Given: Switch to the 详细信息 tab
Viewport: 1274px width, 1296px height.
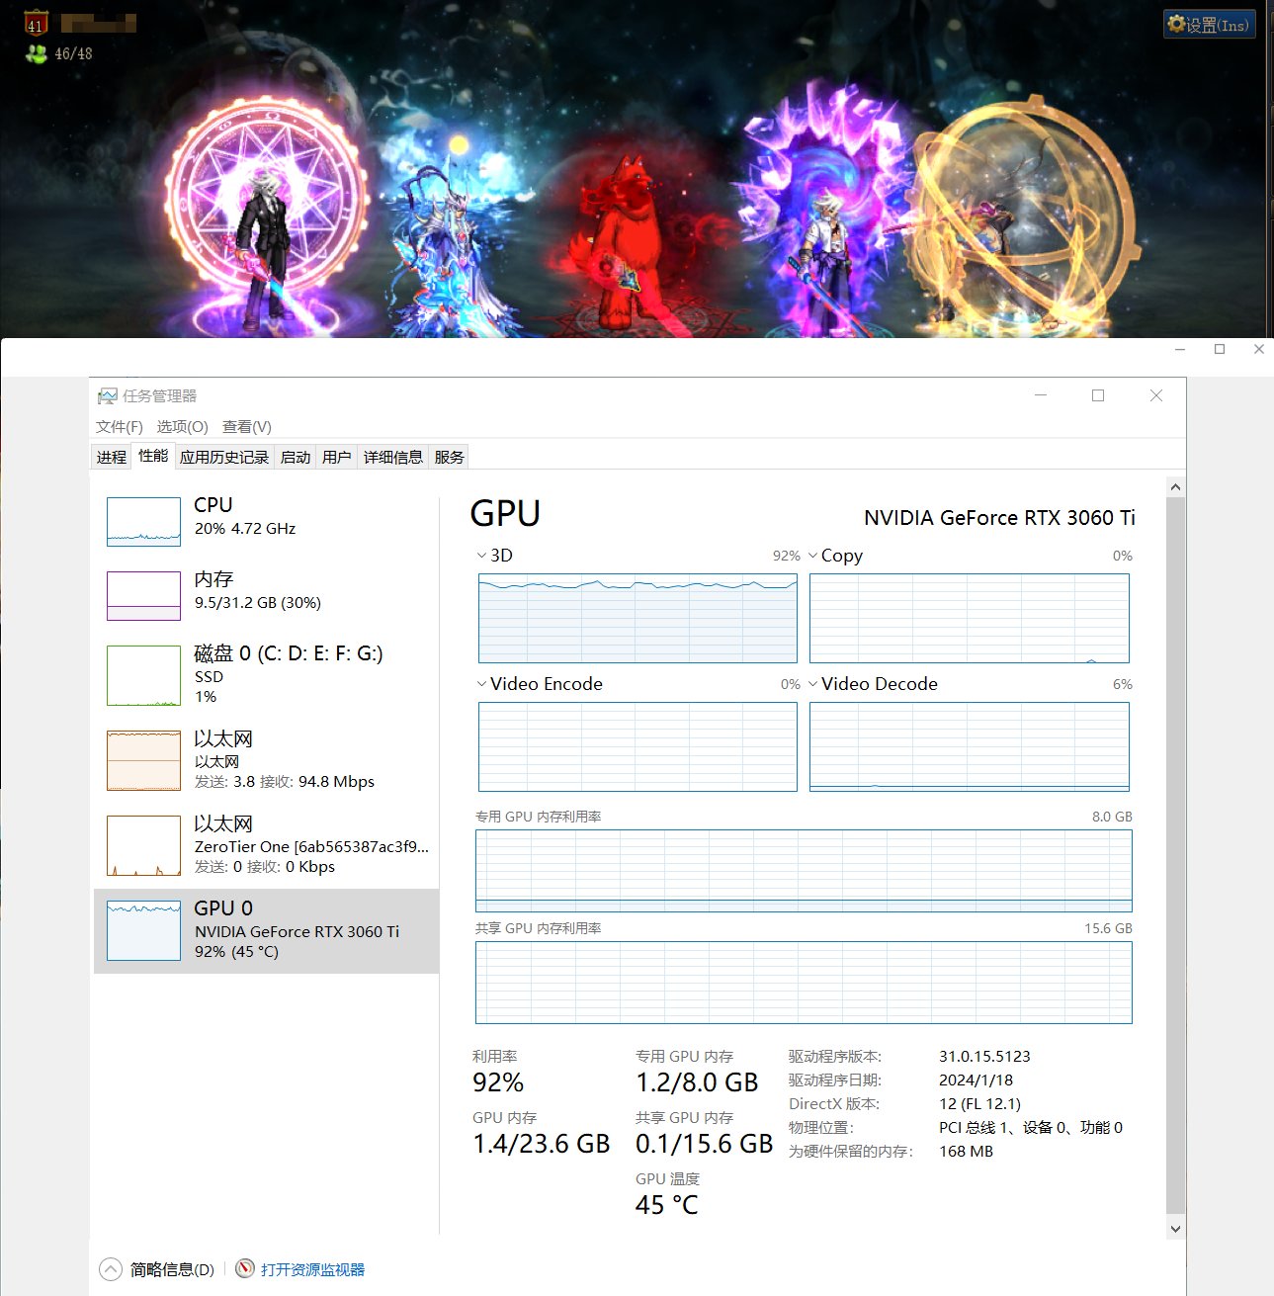Looking at the screenshot, I should pyautogui.click(x=393, y=457).
